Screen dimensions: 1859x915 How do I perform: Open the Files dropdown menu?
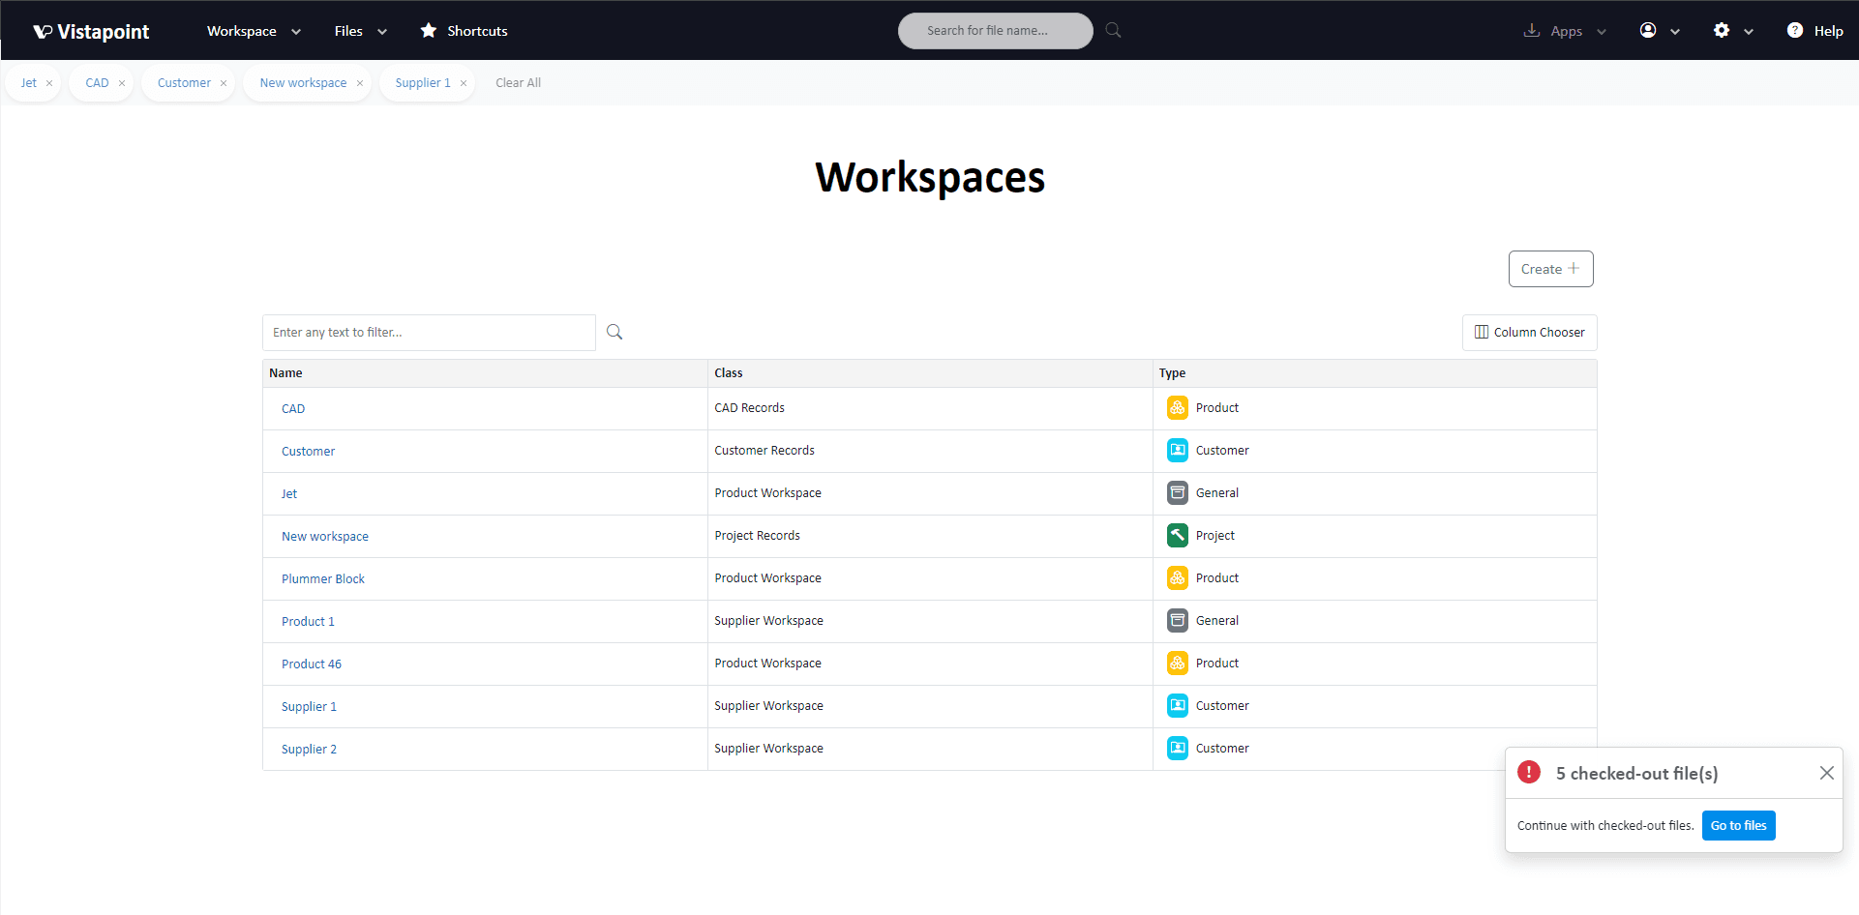click(x=360, y=31)
